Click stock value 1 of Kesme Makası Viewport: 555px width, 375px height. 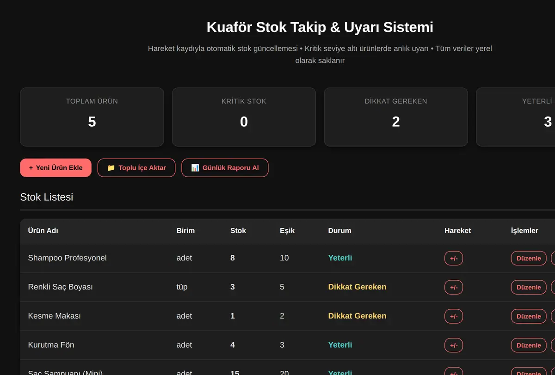[x=233, y=316]
